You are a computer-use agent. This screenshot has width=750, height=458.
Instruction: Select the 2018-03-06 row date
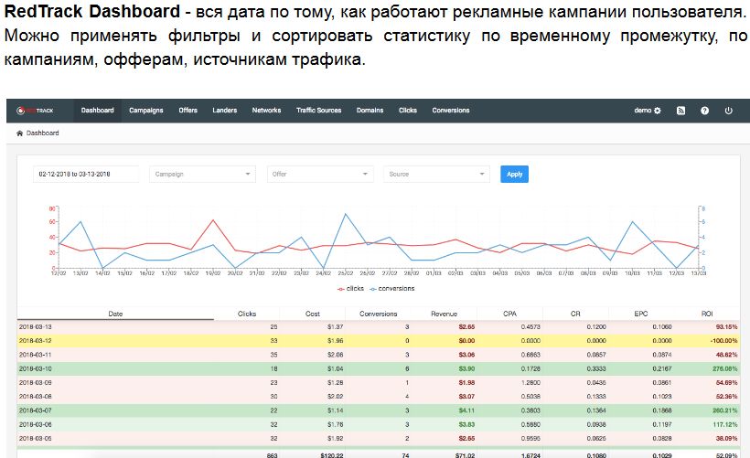tap(36, 424)
